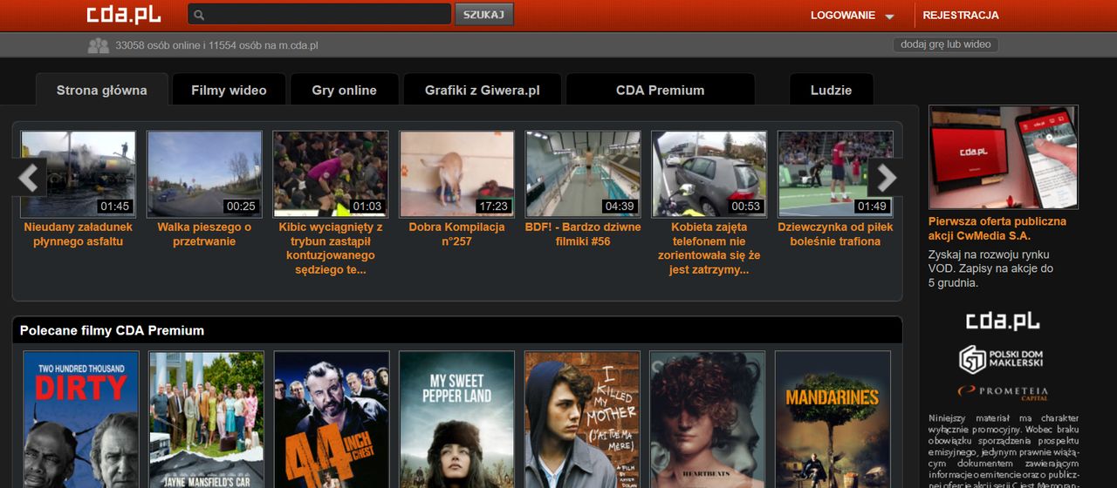1117x488 pixels.
Task: Open 44 Inch Chest movie poster
Action: (332, 420)
